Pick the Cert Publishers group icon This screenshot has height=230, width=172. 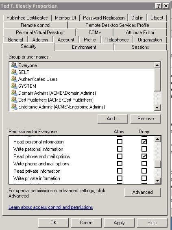(x=14, y=100)
